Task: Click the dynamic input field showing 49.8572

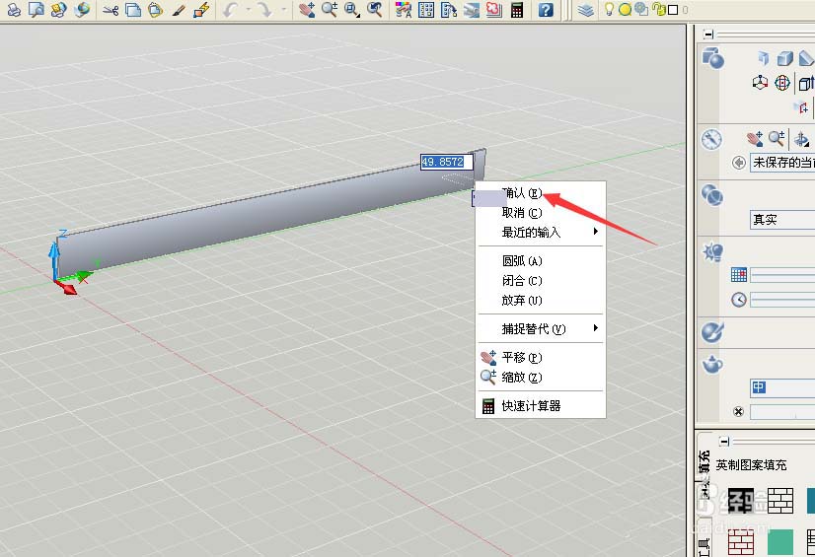Action: (447, 162)
